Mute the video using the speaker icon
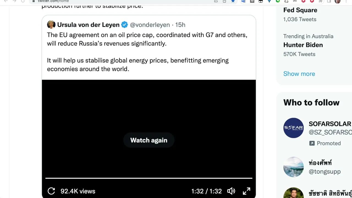 click(x=231, y=191)
